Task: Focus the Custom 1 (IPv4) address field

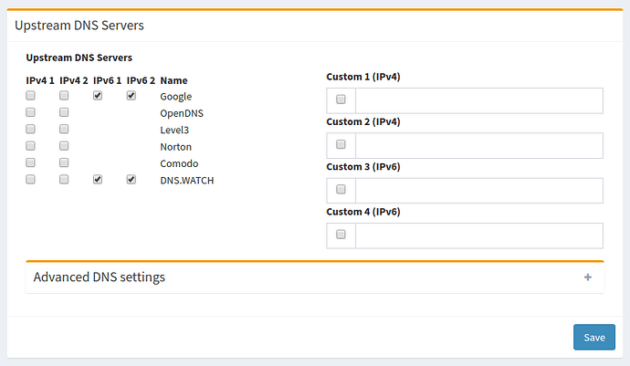Action: (x=478, y=100)
